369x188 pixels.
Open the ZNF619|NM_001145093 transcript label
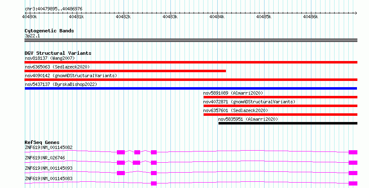click(x=49, y=168)
